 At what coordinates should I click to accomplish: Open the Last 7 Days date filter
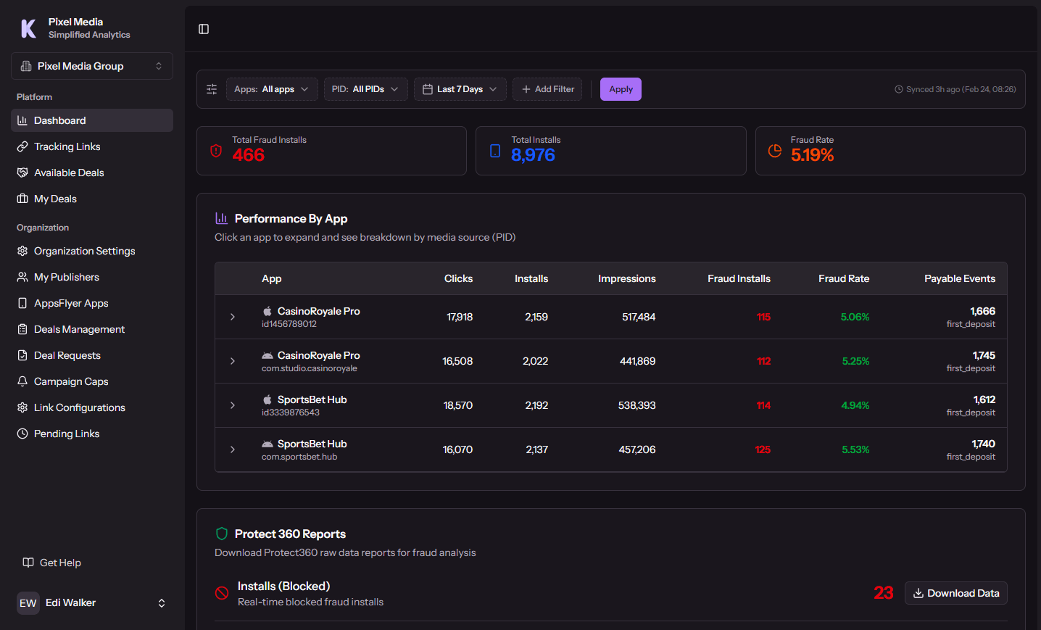click(460, 88)
